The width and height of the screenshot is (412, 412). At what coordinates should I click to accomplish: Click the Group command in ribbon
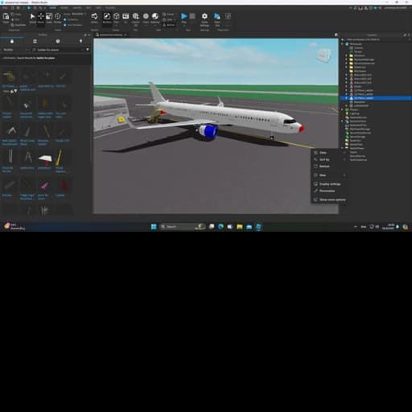tap(169, 14)
